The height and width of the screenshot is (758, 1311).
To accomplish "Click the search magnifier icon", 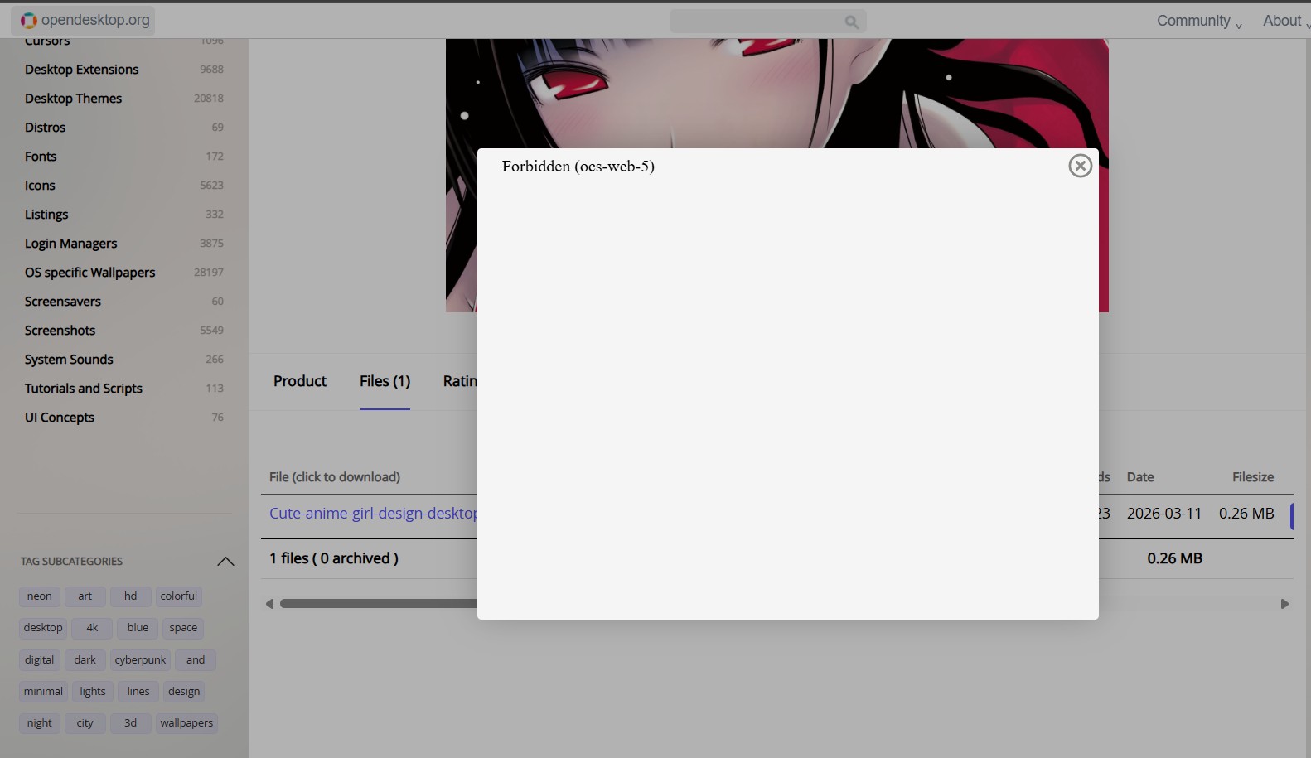I will [851, 22].
